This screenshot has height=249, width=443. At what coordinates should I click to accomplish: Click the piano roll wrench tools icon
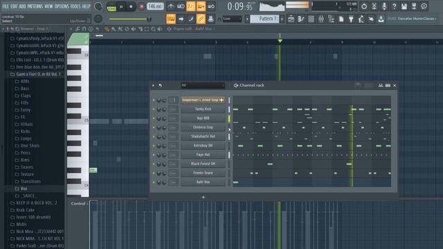pos(78,29)
